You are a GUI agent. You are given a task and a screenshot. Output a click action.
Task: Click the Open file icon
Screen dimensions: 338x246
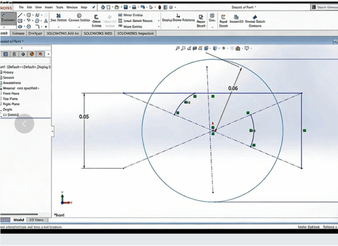click(x=117, y=8)
